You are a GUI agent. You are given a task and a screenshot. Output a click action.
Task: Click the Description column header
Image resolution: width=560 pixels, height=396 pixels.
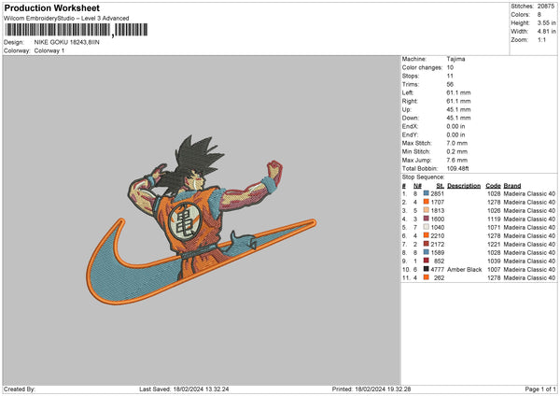(x=464, y=186)
